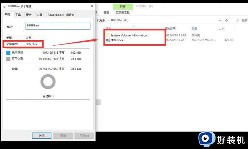The height and width of the screenshot is (149, 248).
Task: Close the properties dialog with the X
Action: 91,7
